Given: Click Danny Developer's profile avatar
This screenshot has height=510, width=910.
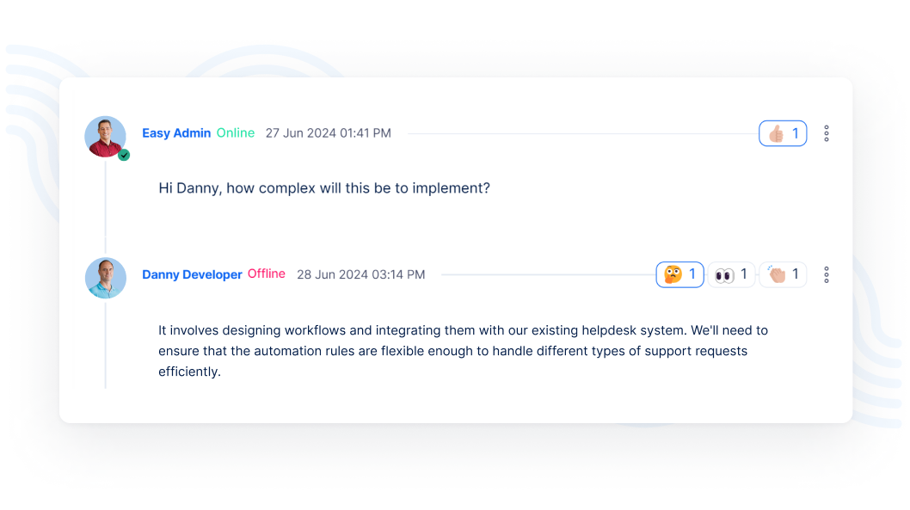Looking at the screenshot, I should 105,278.
